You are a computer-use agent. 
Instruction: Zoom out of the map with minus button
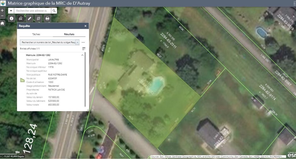(2, 16)
